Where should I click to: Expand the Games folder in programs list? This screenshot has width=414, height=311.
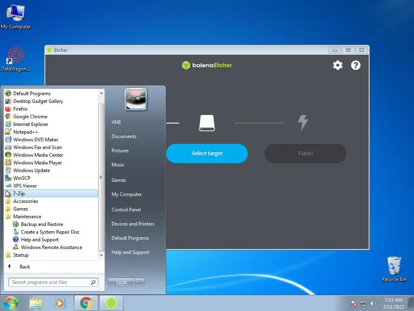point(51,209)
